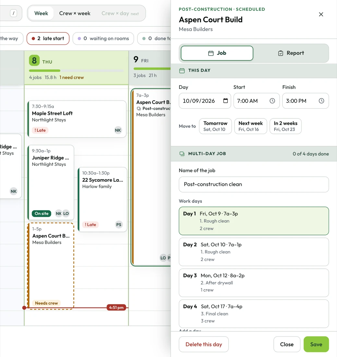Switch to the Week view
337x357 pixels.
[x=41, y=13]
